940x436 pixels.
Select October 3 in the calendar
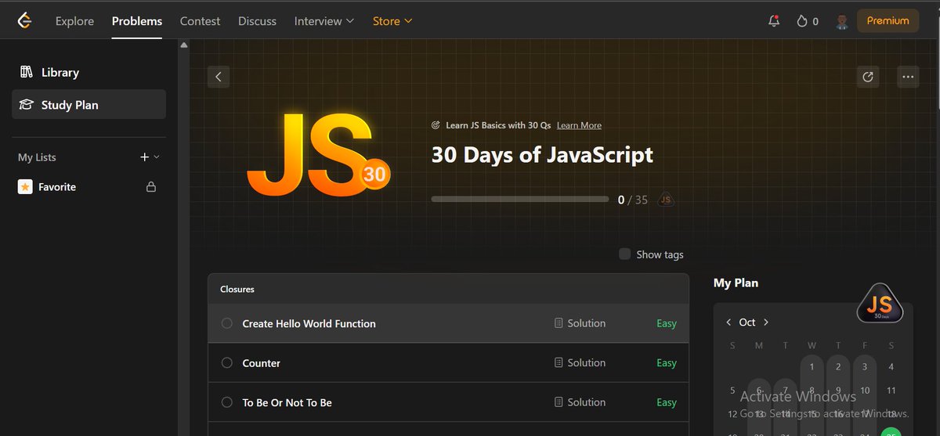(865, 366)
